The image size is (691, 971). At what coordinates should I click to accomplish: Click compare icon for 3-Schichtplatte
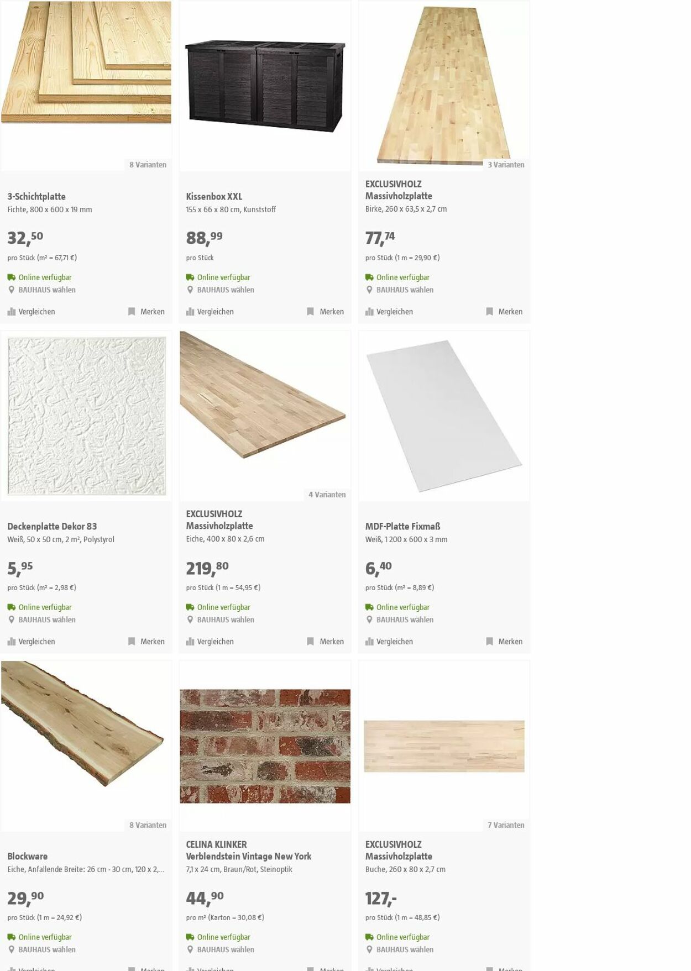coord(12,312)
